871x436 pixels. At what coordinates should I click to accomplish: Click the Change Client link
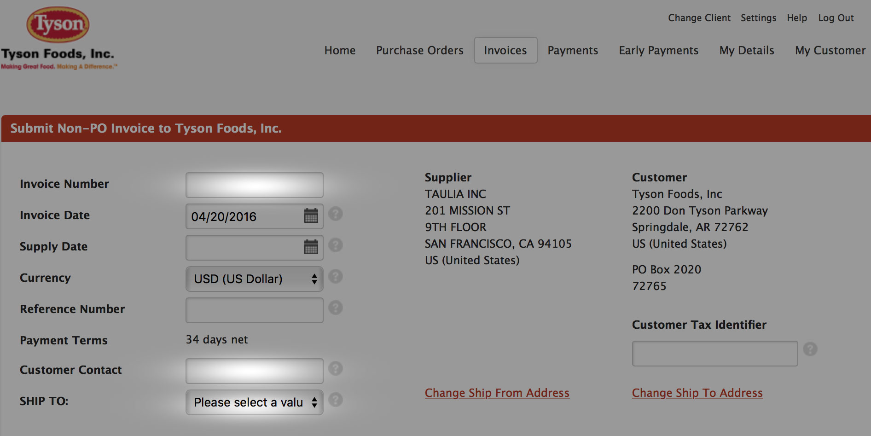699,18
